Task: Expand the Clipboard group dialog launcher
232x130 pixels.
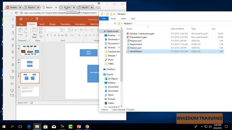Action: (29, 40)
